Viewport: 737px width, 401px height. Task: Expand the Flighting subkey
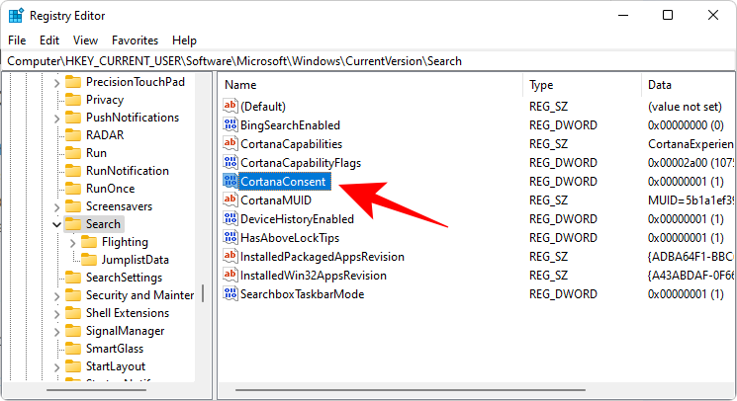(75, 242)
